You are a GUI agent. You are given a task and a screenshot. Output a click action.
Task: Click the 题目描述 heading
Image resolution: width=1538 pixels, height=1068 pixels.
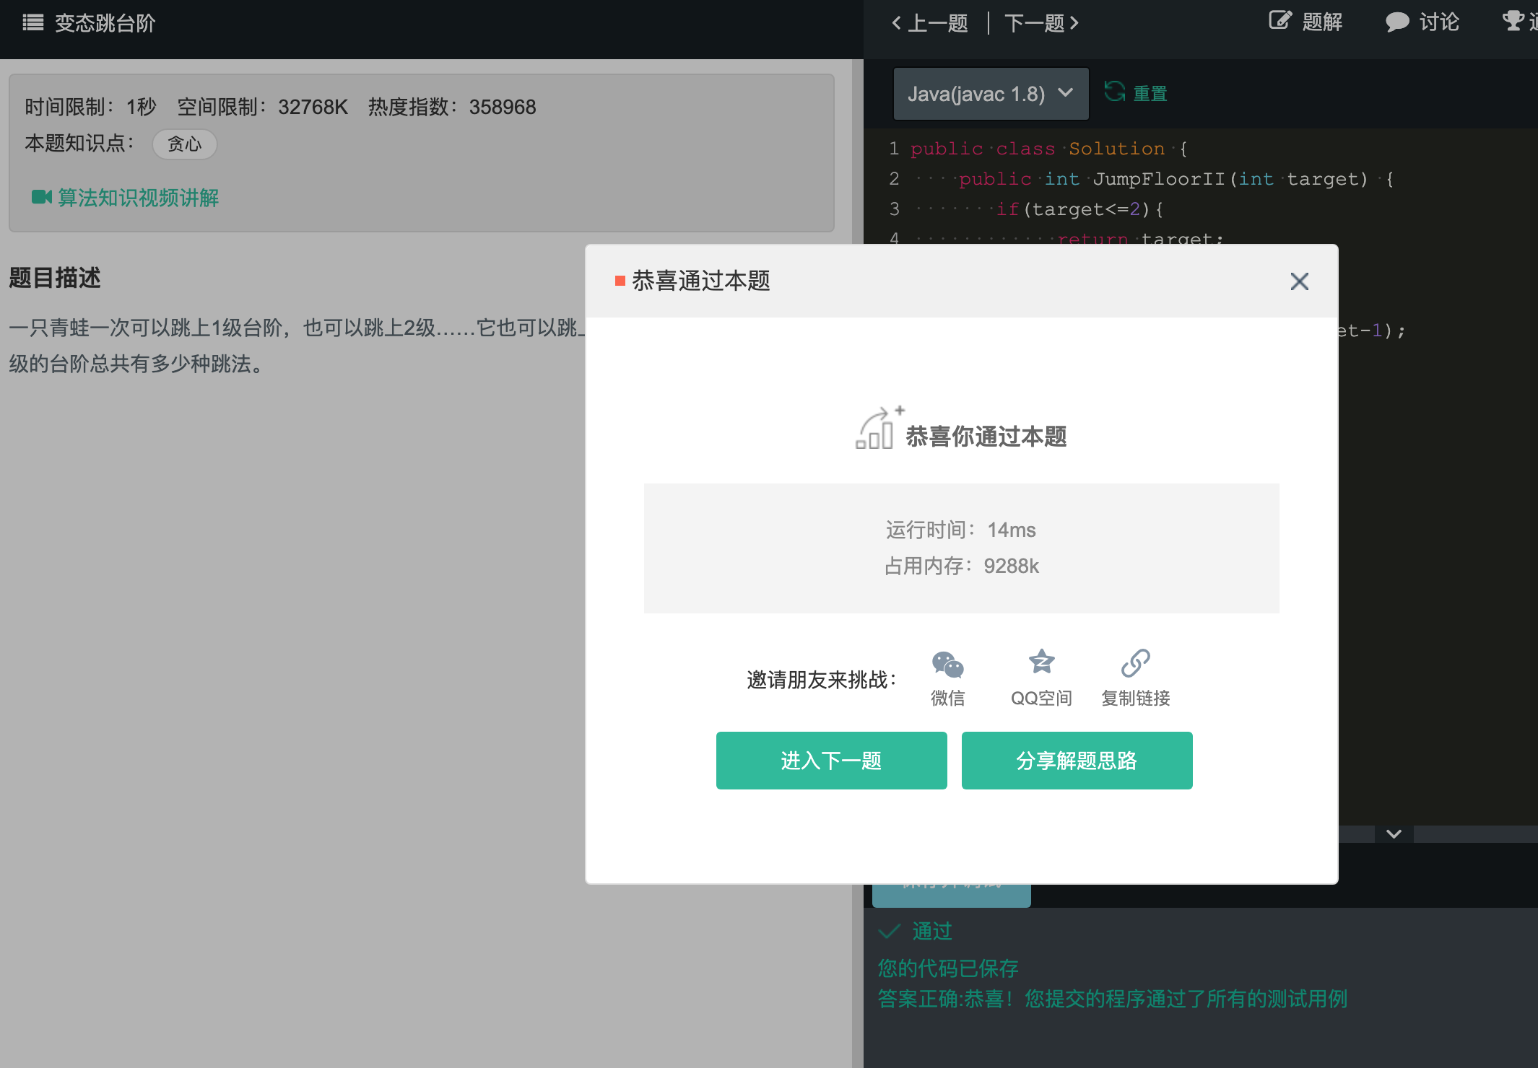(55, 278)
